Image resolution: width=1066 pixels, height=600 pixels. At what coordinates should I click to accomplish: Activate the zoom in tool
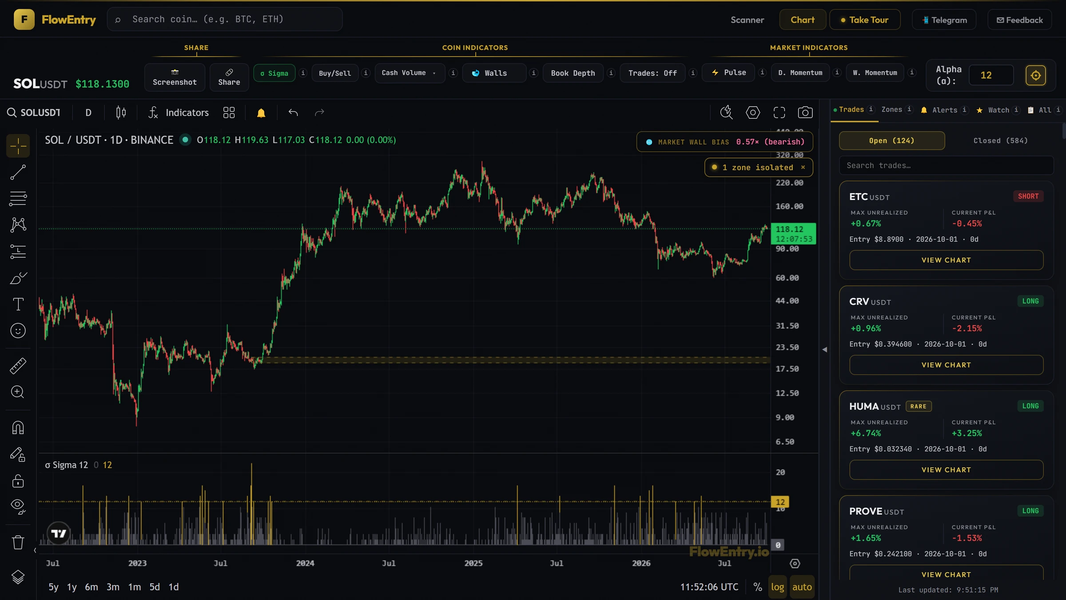(18, 392)
